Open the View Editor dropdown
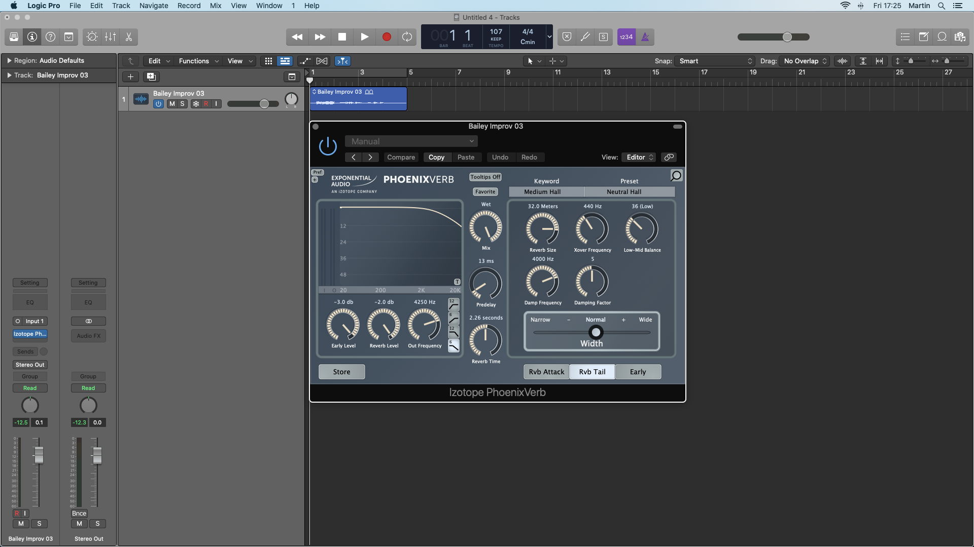 pyautogui.click(x=639, y=157)
